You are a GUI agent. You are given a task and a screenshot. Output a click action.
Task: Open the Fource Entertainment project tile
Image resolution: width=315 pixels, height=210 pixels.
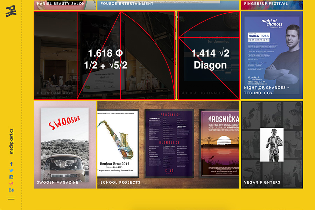[x=168, y=5]
